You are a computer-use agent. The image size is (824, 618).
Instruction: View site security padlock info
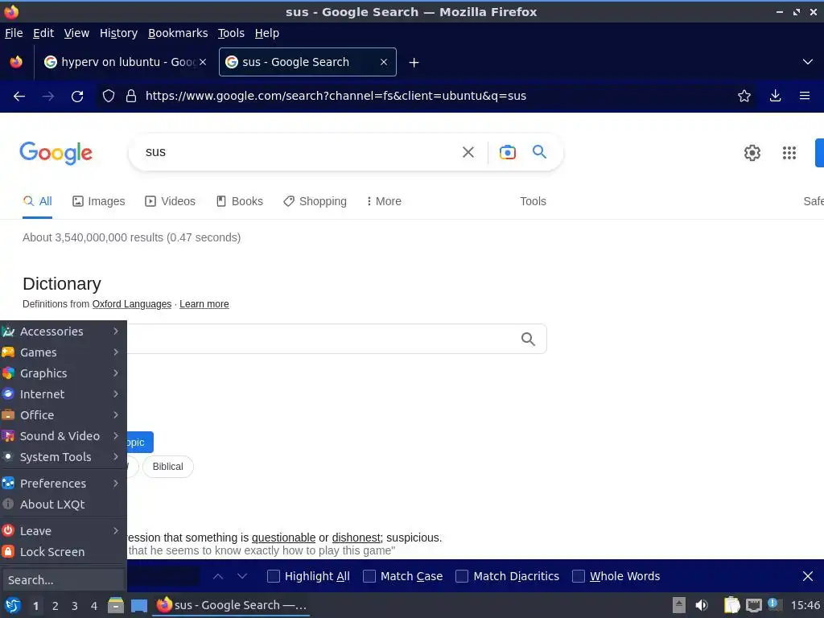point(131,97)
